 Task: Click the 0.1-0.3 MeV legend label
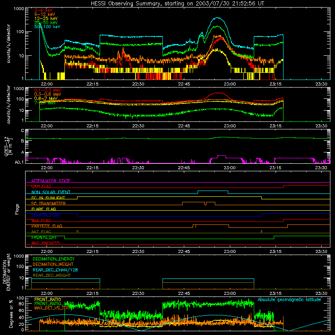click(x=48, y=90)
